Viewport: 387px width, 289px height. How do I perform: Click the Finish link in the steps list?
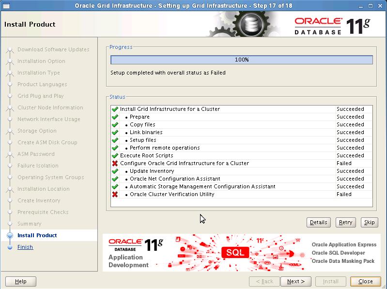pos(25,247)
